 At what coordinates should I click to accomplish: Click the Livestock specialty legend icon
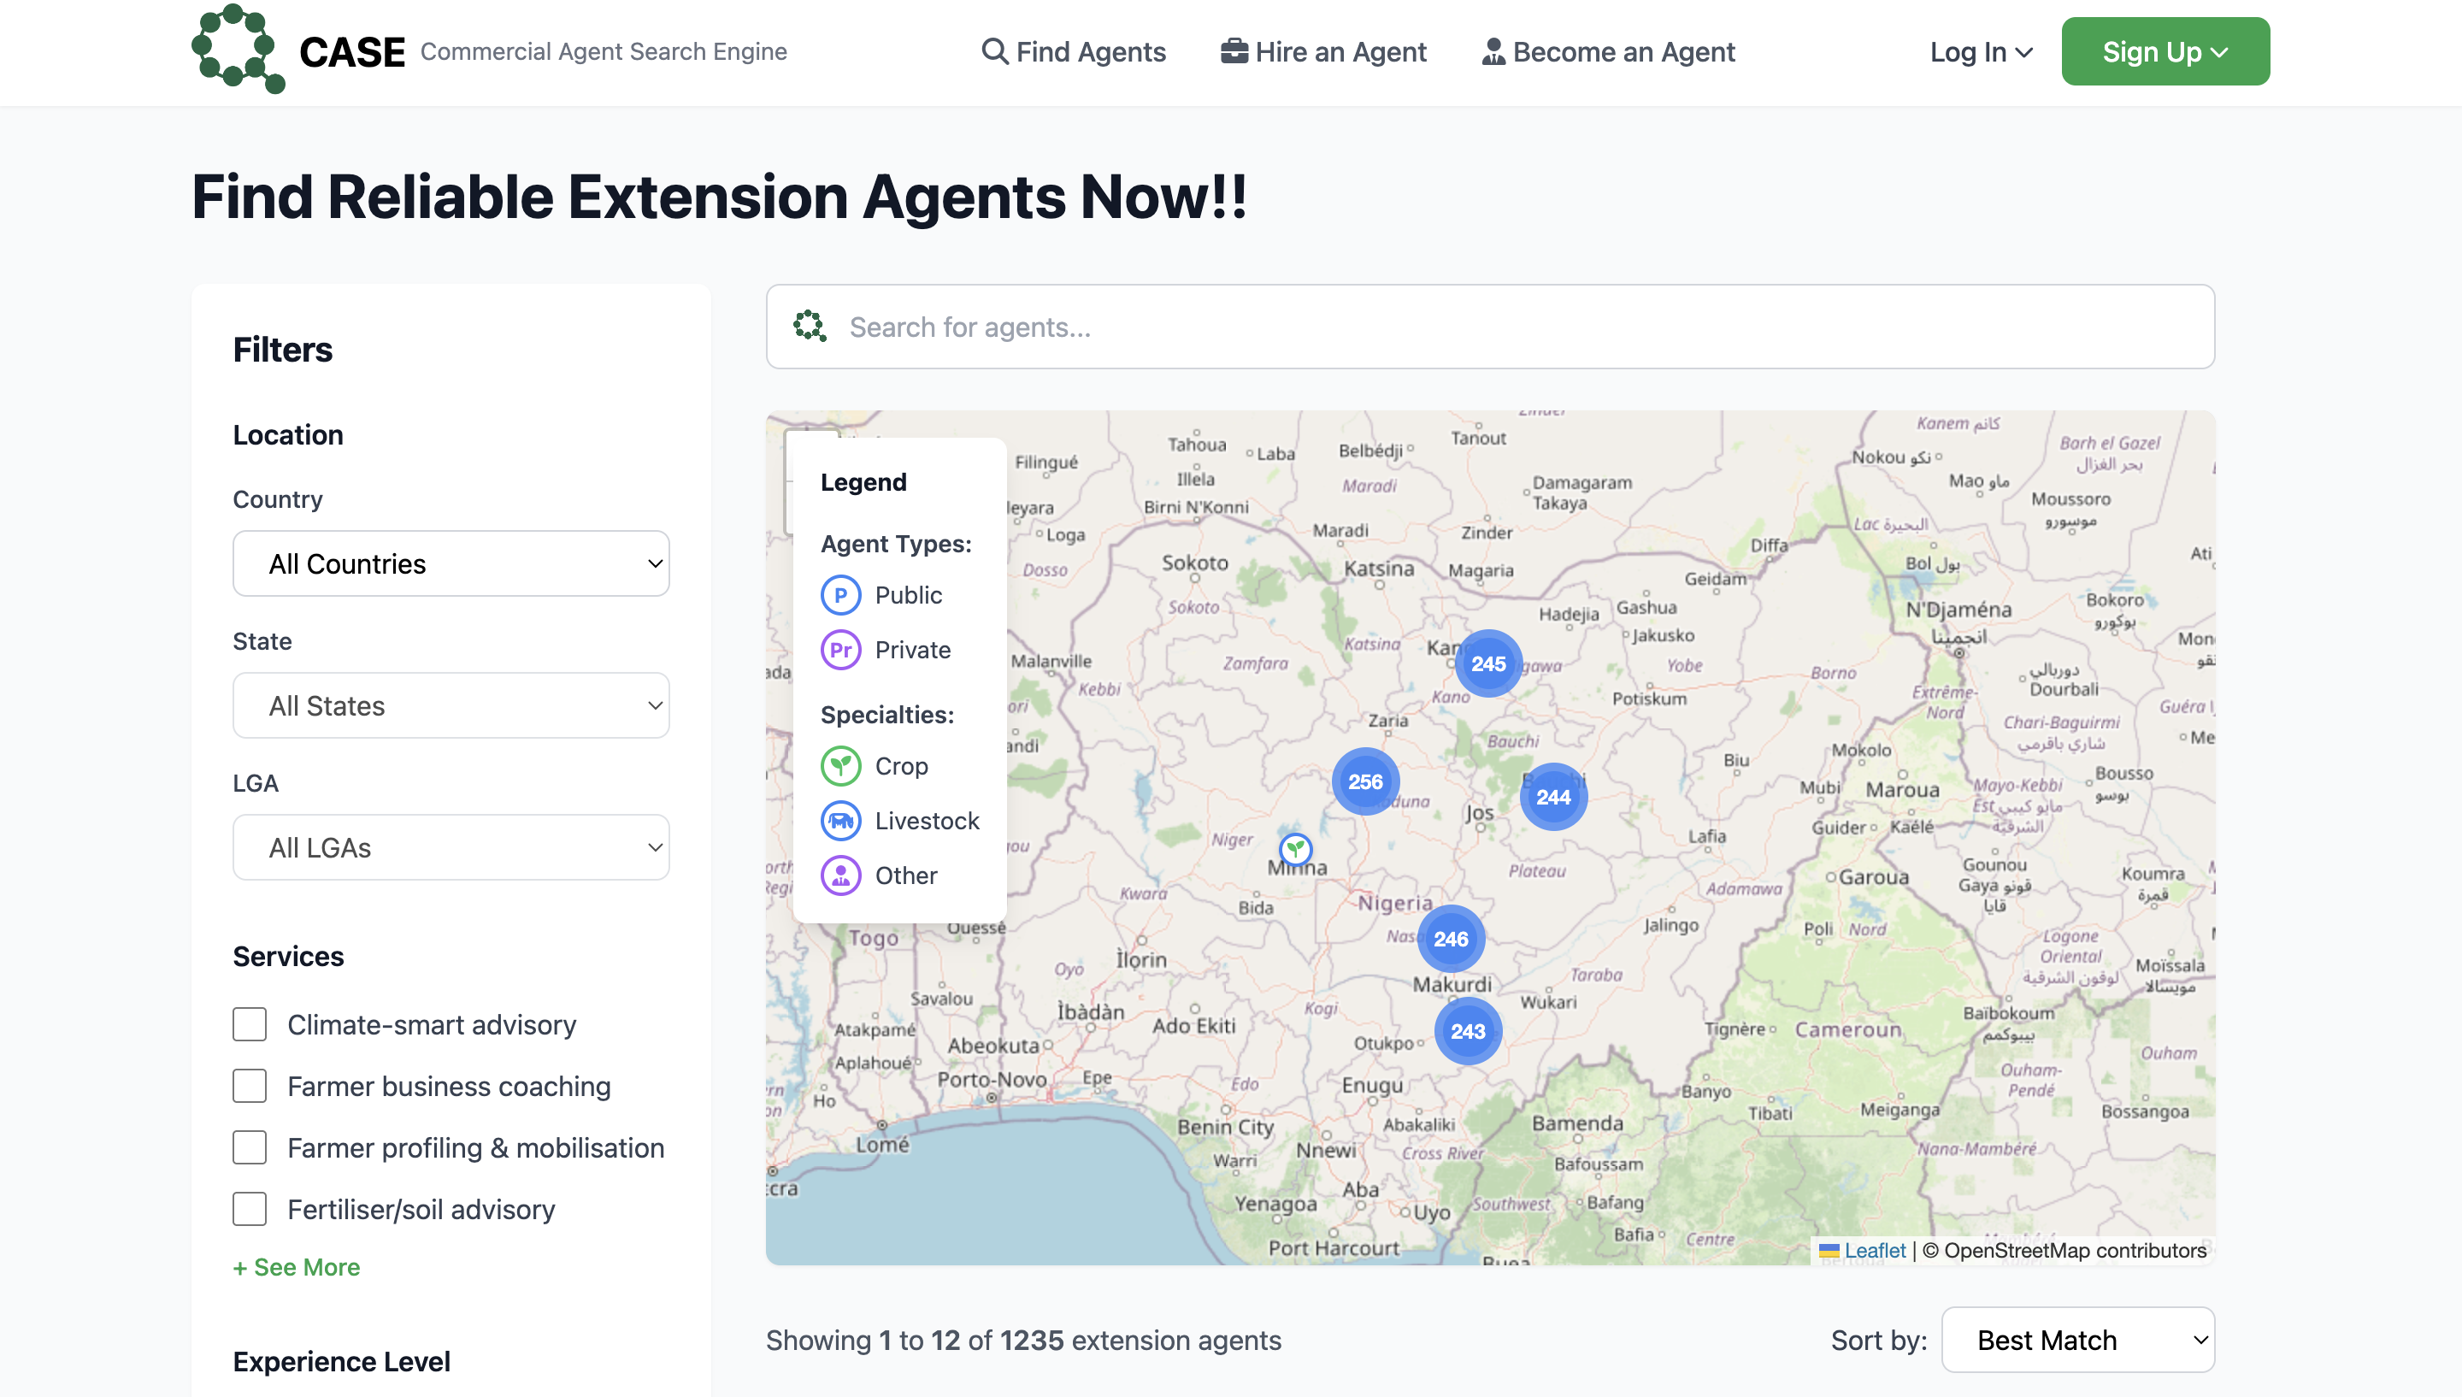(x=841, y=822)
